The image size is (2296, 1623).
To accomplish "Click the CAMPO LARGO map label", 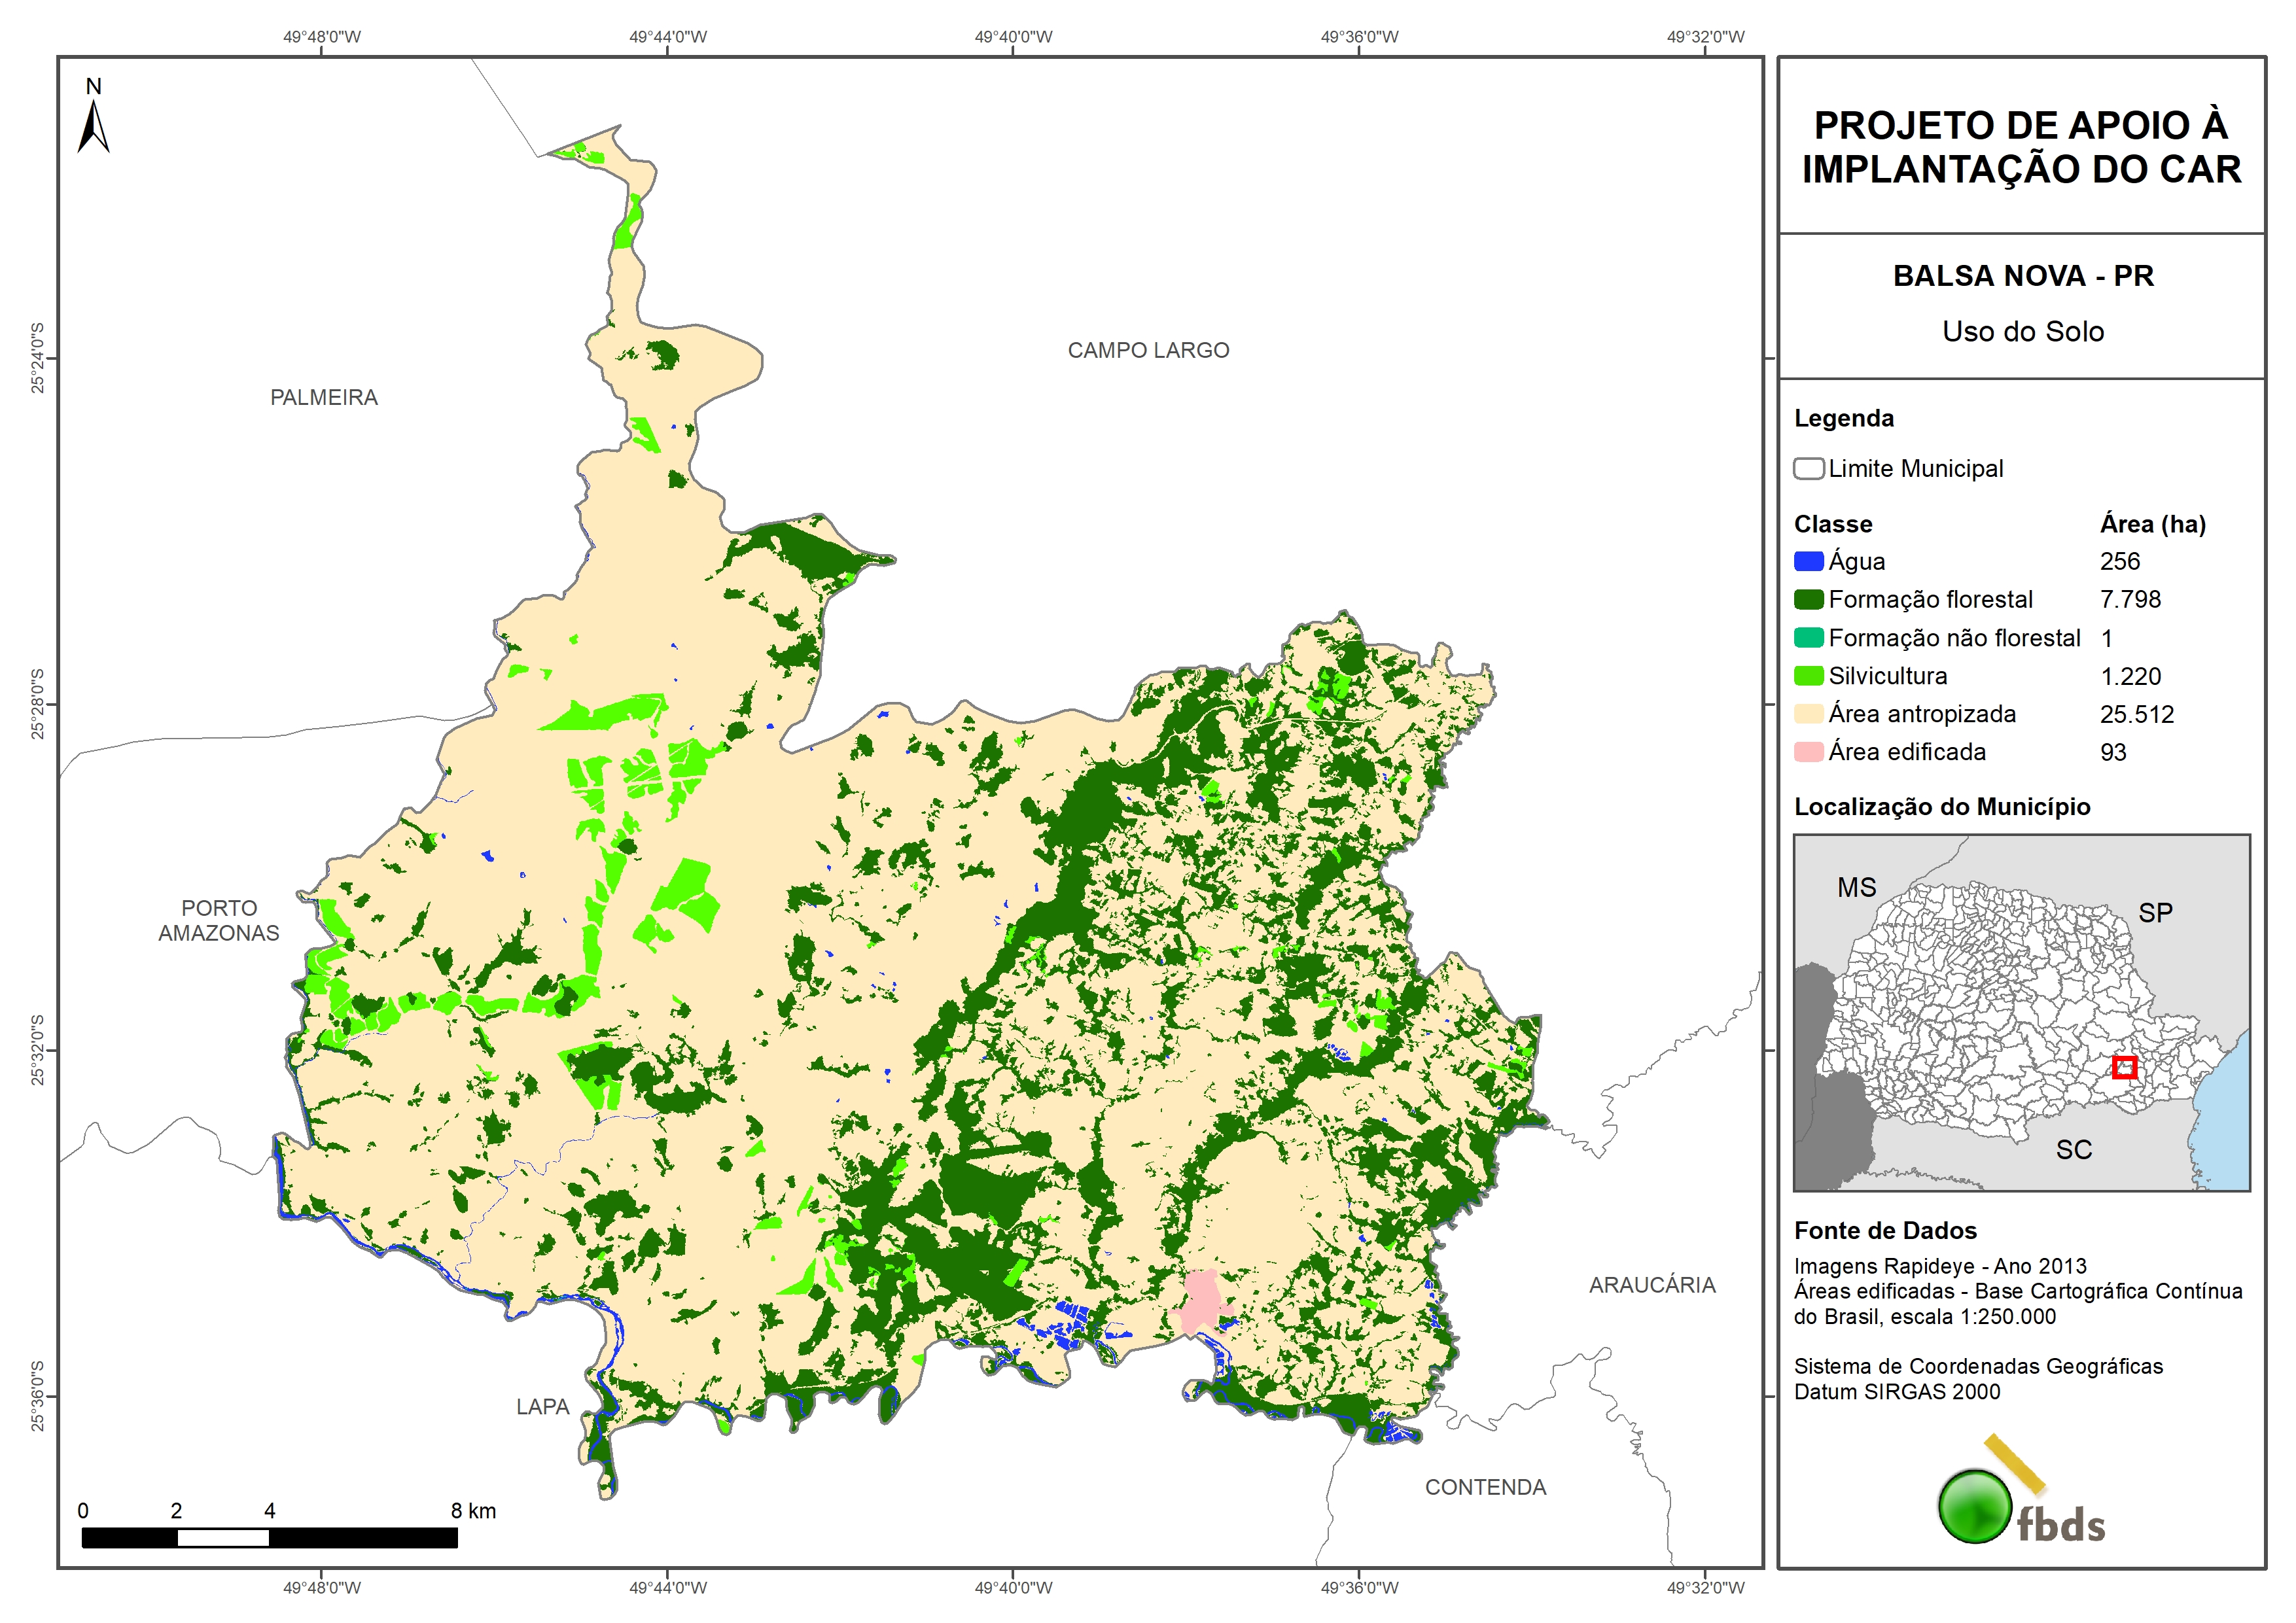I will click(x=1148, y=350).
